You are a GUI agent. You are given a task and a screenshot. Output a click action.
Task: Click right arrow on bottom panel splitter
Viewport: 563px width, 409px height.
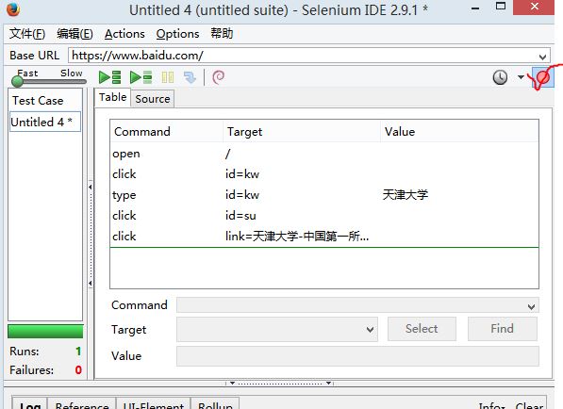pyautogui.click(x=328, y=384)
